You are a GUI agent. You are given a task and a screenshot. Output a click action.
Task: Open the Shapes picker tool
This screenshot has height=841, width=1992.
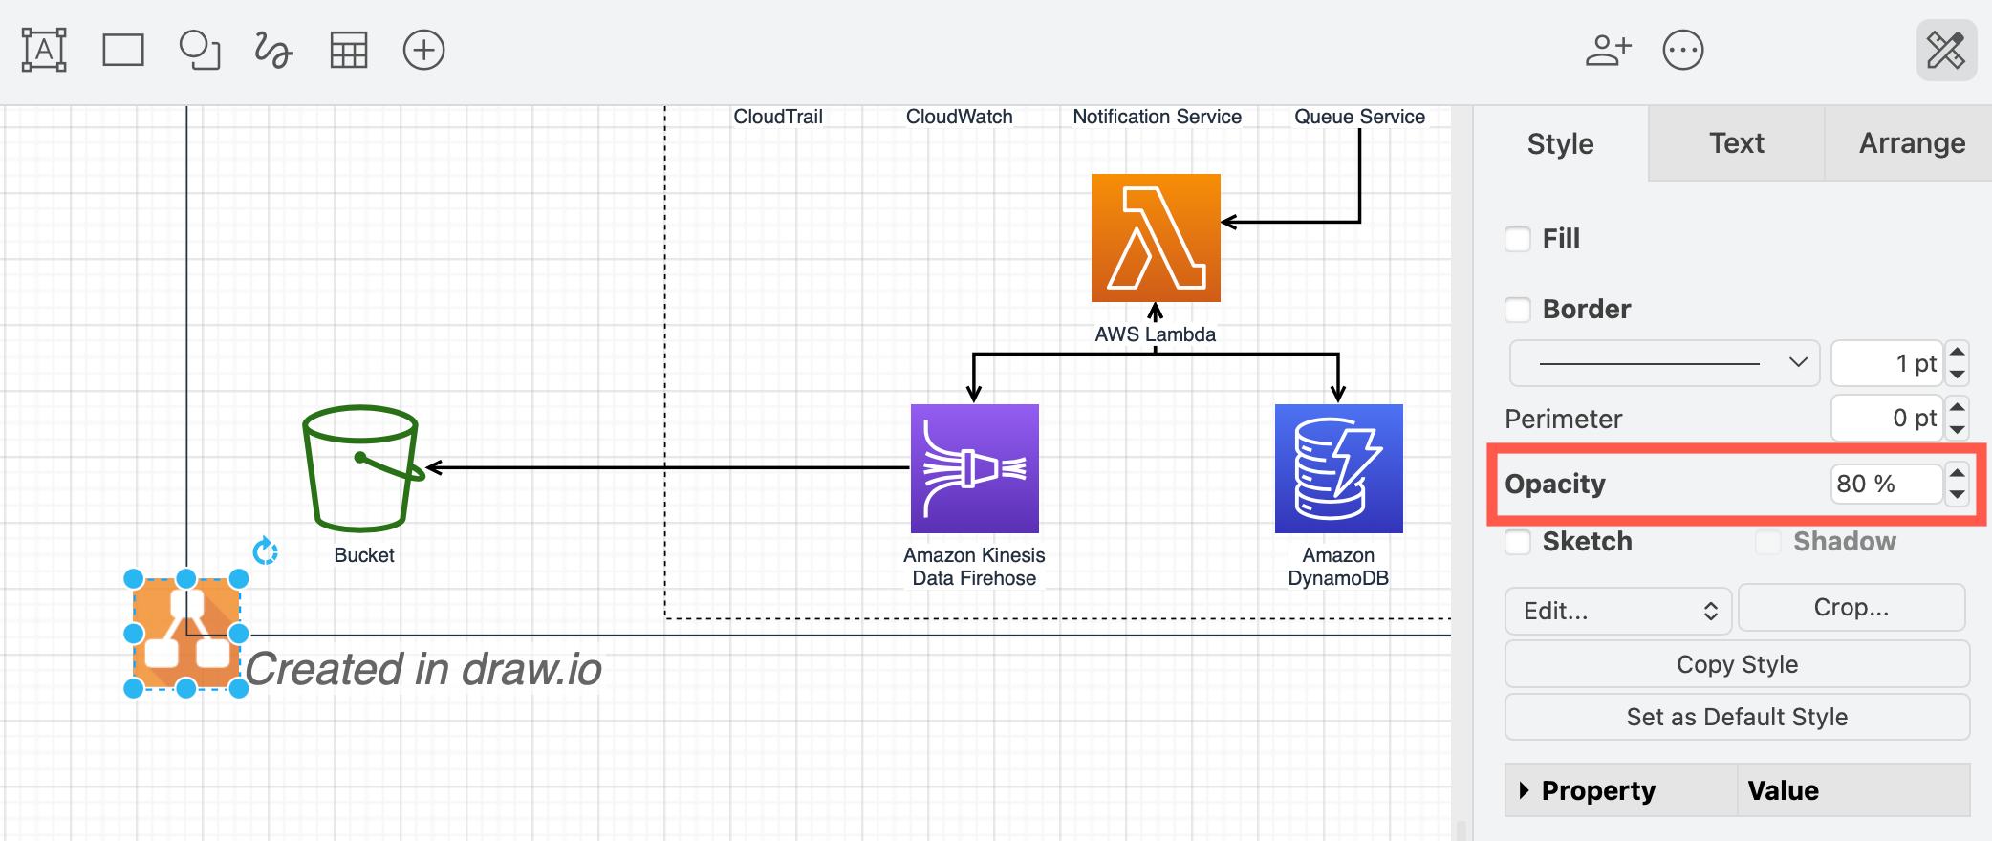(x=199, y=50)
